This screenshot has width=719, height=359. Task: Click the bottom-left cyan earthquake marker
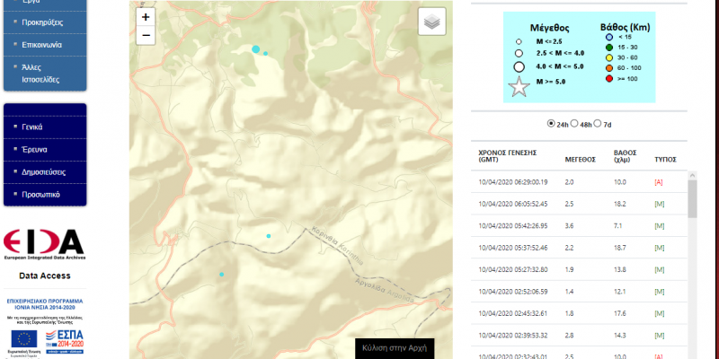(x=222, y=275)
